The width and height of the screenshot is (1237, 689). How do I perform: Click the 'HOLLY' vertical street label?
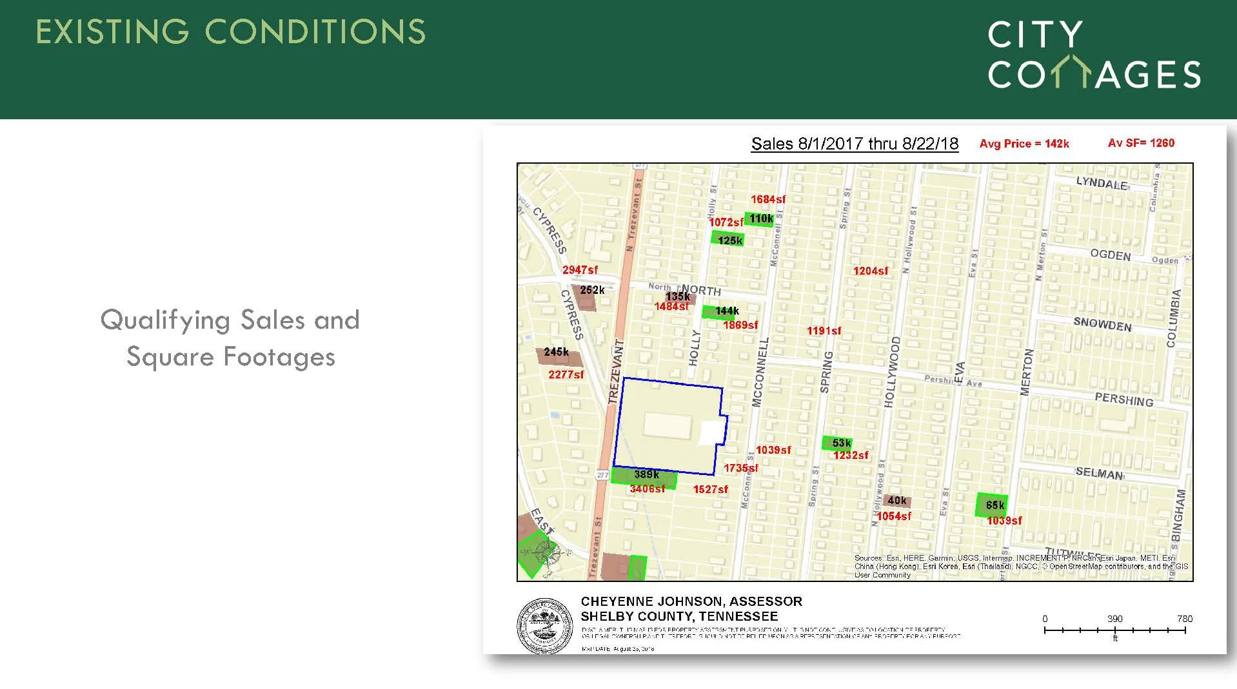[x=694, y=348]
